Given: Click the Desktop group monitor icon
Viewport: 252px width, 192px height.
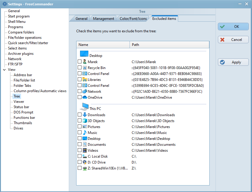Looking at the screenshot, I should click(x=84, y=54).
